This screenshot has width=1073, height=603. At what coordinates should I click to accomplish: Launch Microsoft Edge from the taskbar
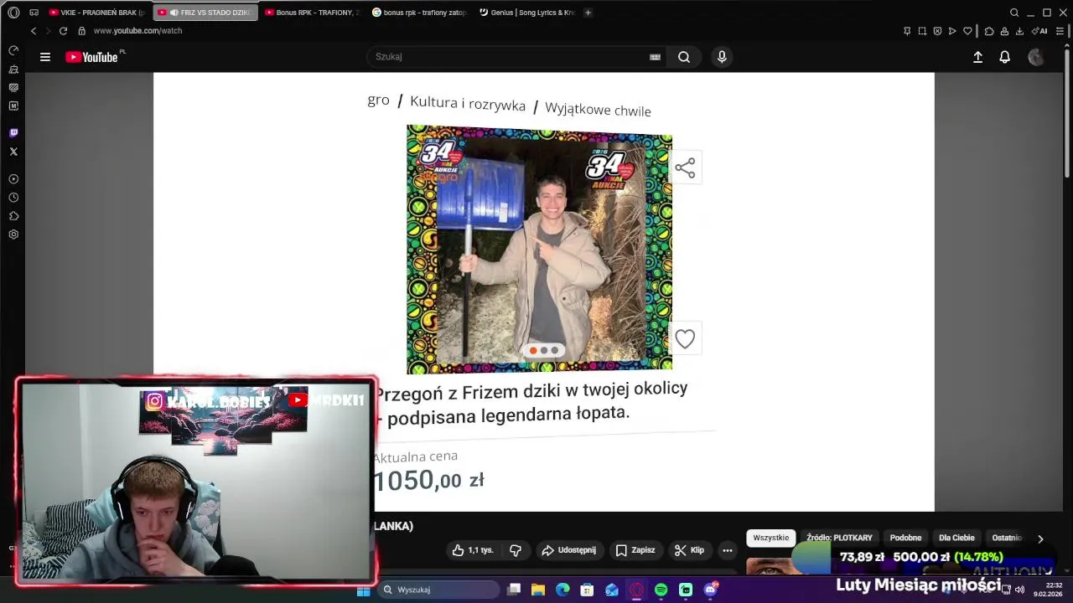coord(562,590)
